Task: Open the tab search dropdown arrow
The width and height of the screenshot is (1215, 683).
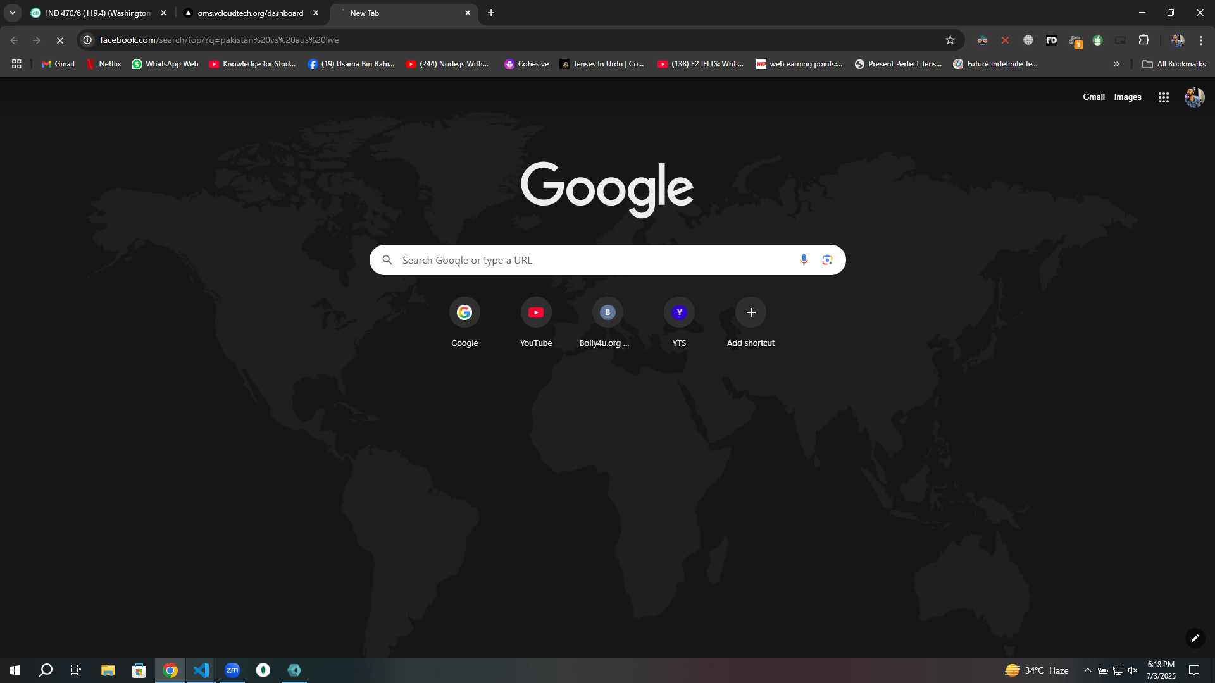Action: tap(12, 13)
